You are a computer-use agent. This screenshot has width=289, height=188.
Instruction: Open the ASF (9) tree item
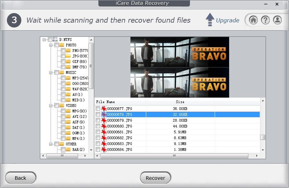point(78,122)
